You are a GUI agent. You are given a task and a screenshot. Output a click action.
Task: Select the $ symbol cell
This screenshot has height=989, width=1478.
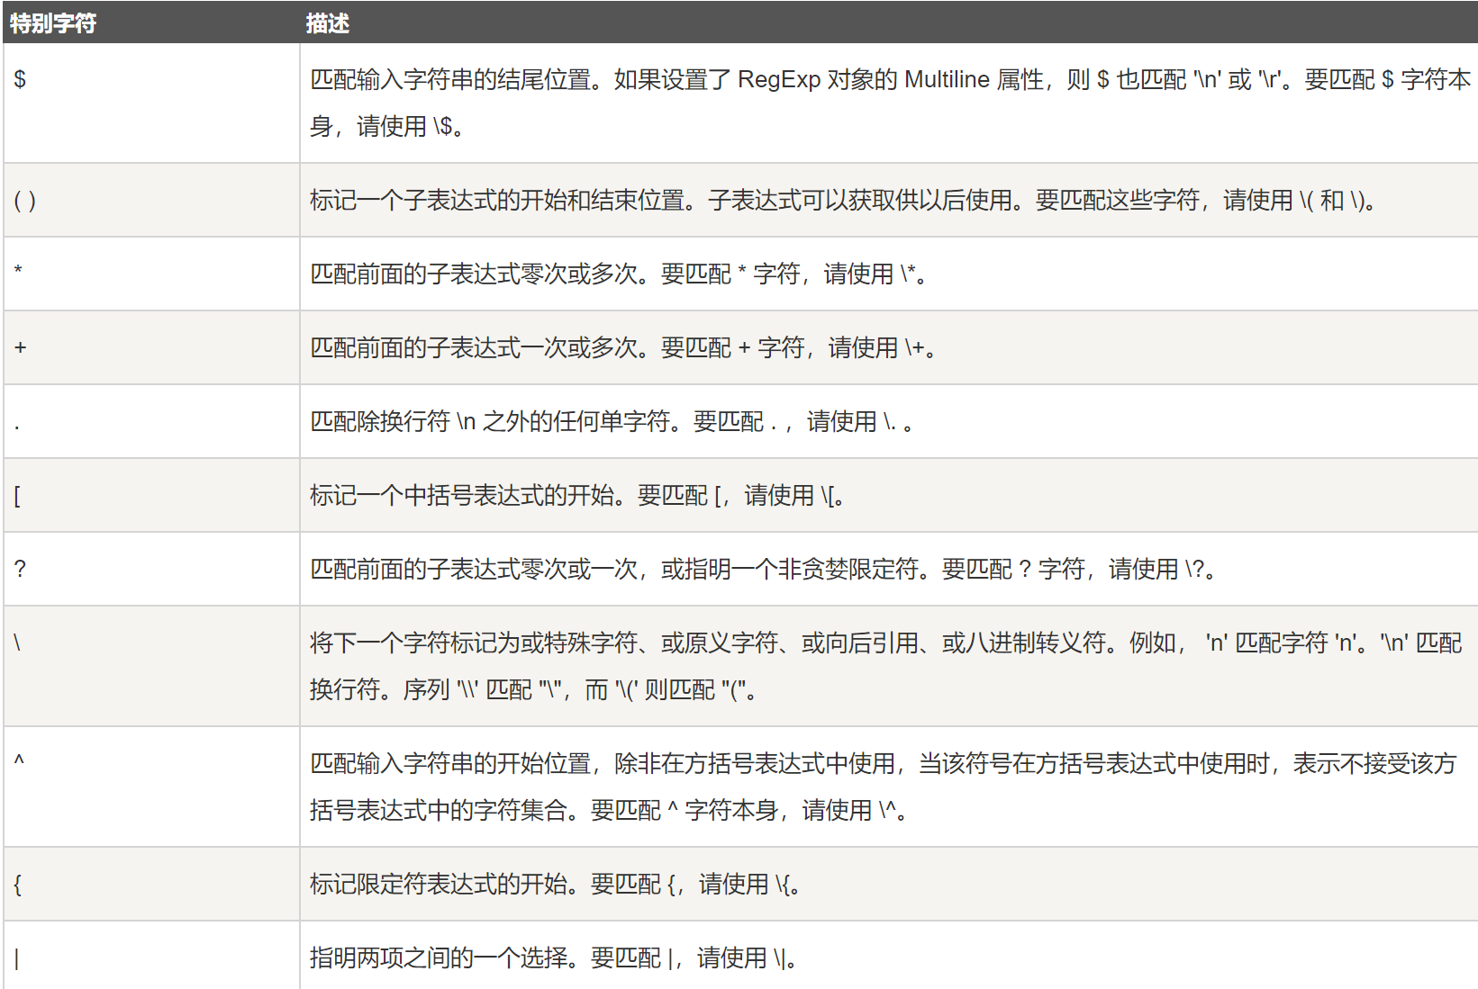click(x=20, y=80)
